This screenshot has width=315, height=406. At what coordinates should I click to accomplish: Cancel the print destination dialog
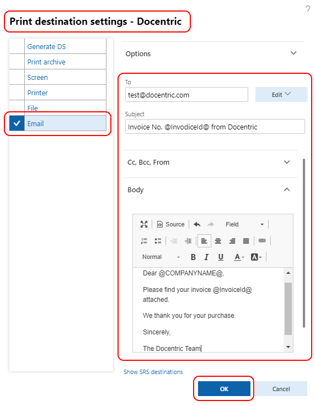(x=281, y=389)
